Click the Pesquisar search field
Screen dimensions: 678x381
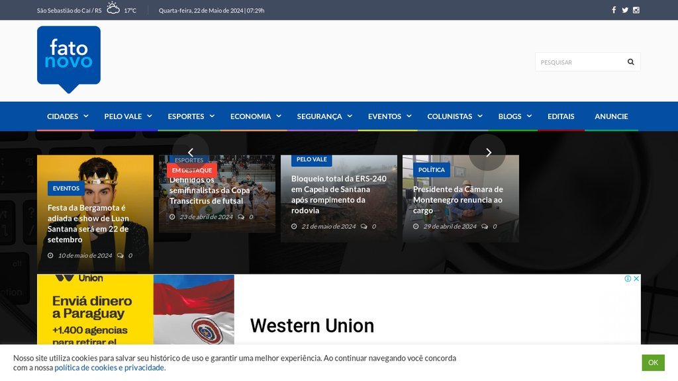point(588,62)
